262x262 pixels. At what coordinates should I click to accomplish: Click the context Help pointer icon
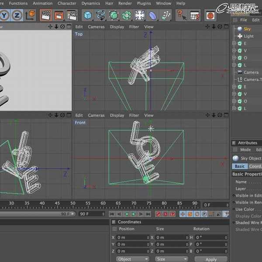tap(182, 15)
